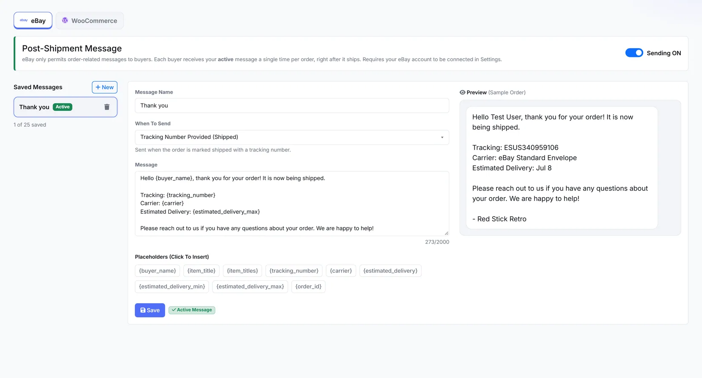Click "Estimated Delivery: Jul 8" in preview

(512, 168)
